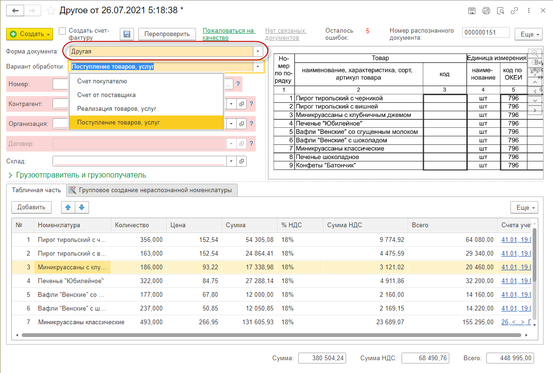Move table row up with blue arrow
Viewport: 553px width, 373px height.
[68, 207]
